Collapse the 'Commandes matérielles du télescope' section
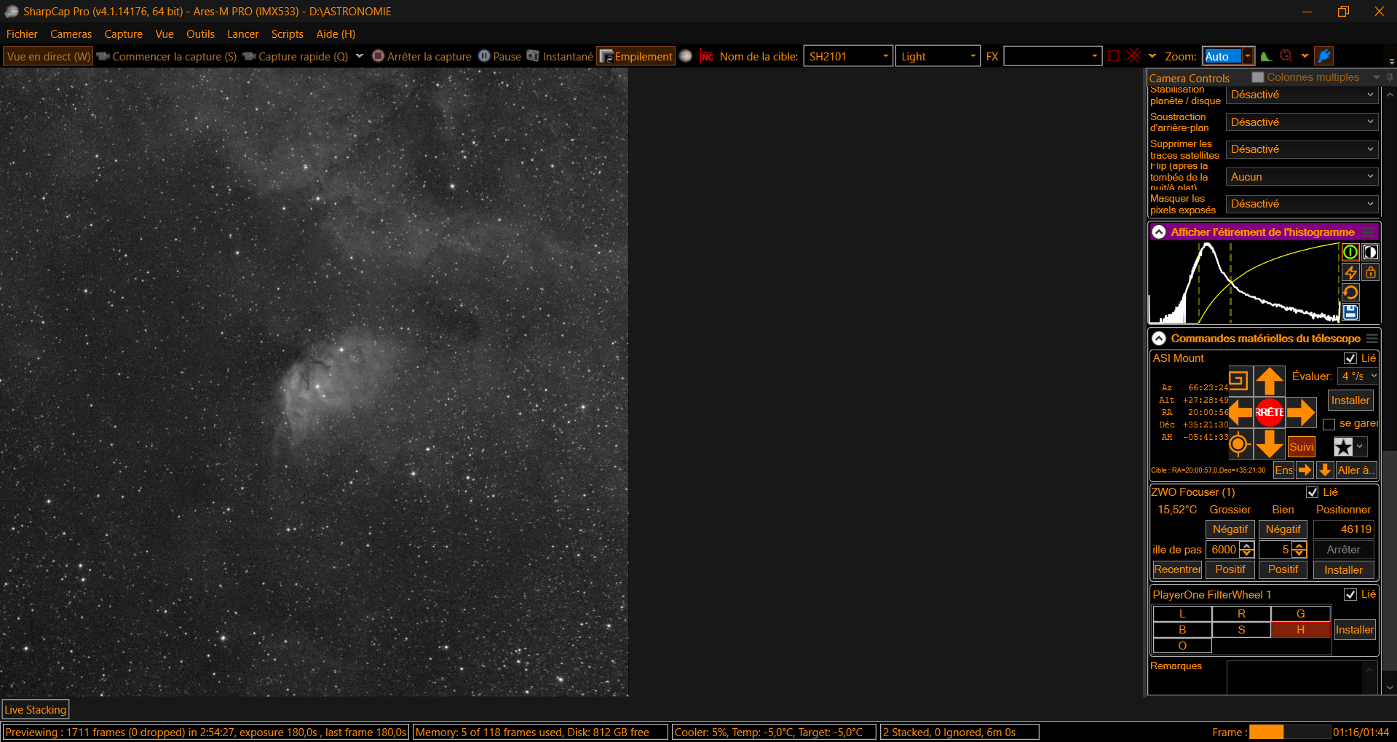The height and width of the screenshot is (742, 1397). (x=1159, y=339)
